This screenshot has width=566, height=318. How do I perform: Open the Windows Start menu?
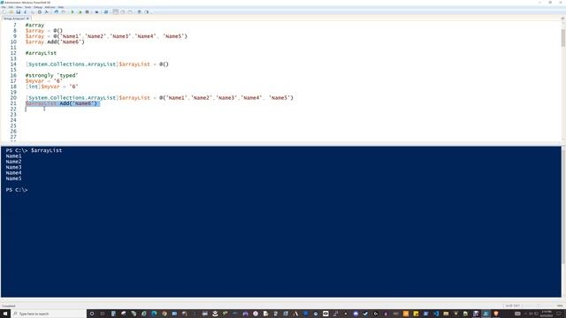click(5, 314)
